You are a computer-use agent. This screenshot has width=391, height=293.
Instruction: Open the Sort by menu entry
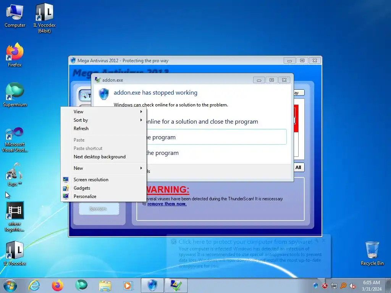[x=103, y=120]
